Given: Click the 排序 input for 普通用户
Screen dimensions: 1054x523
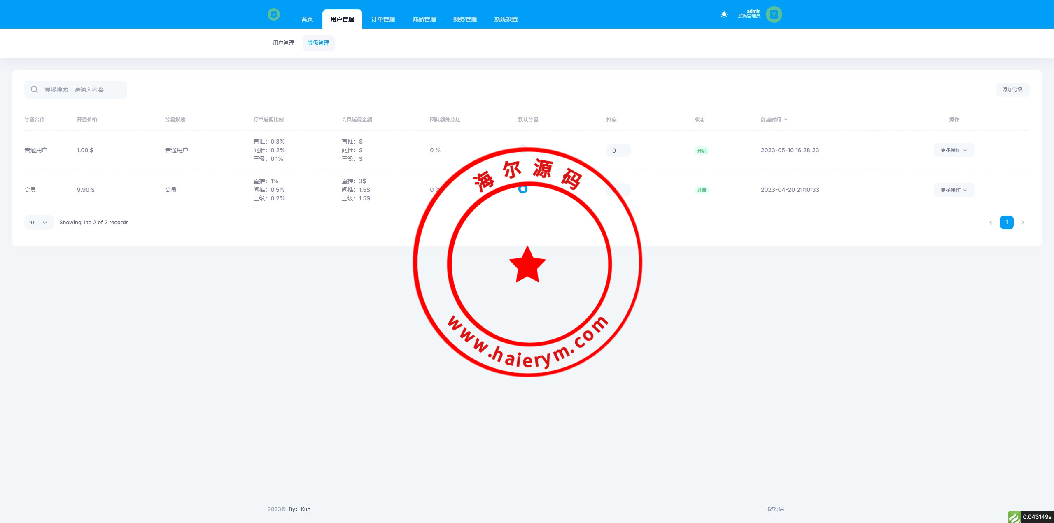Looking at the screenshot, I should (618, 151).
